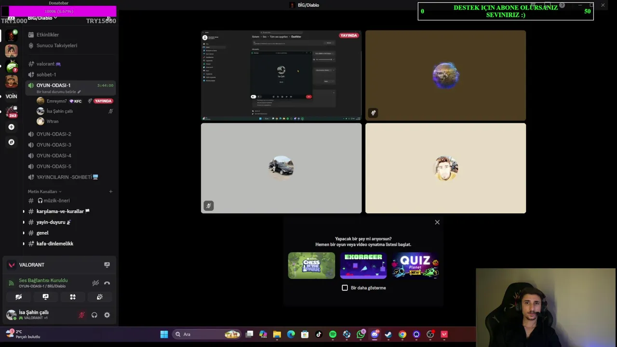The image size is (617, 347).
Task: Explore discoverable servers compass icon
Action: 11,142
